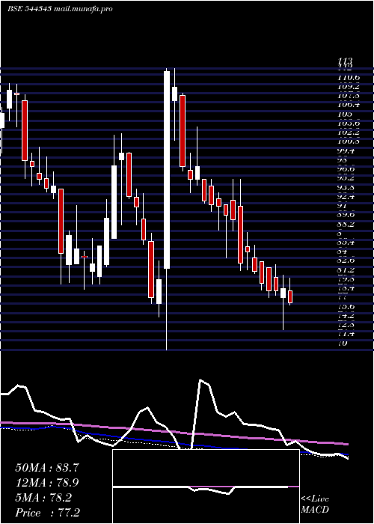Open the MACD inset chart box

pyautogui.click(x=206, y=487)
